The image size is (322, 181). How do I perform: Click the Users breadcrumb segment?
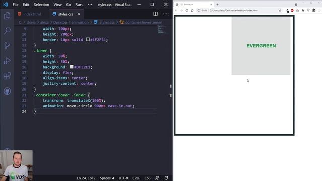[31, 22]
